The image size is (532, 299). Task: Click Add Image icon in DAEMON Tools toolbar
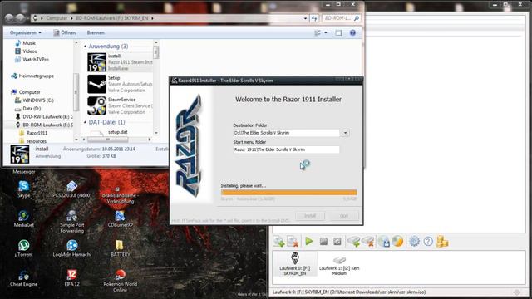click(x=279, y=242)
